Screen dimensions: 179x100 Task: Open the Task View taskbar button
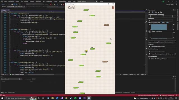pos(43,98)
